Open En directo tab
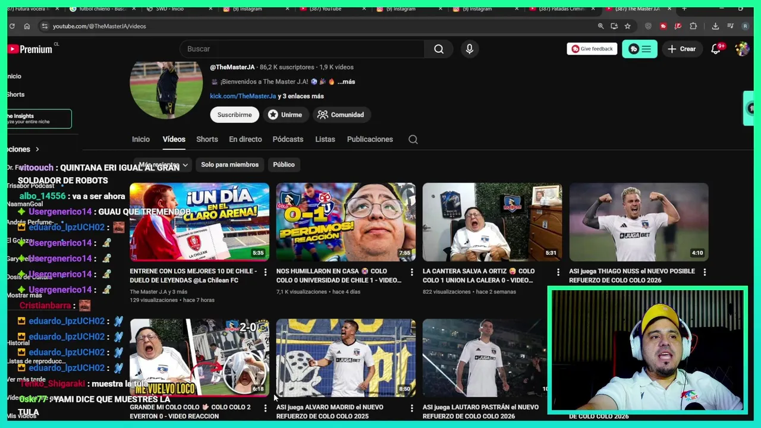This screenshot has width=761, height=428. tap(245, 139)
